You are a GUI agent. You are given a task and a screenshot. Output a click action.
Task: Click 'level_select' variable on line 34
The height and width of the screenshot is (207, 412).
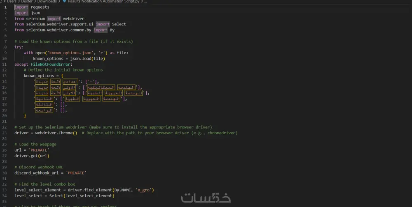28,196
